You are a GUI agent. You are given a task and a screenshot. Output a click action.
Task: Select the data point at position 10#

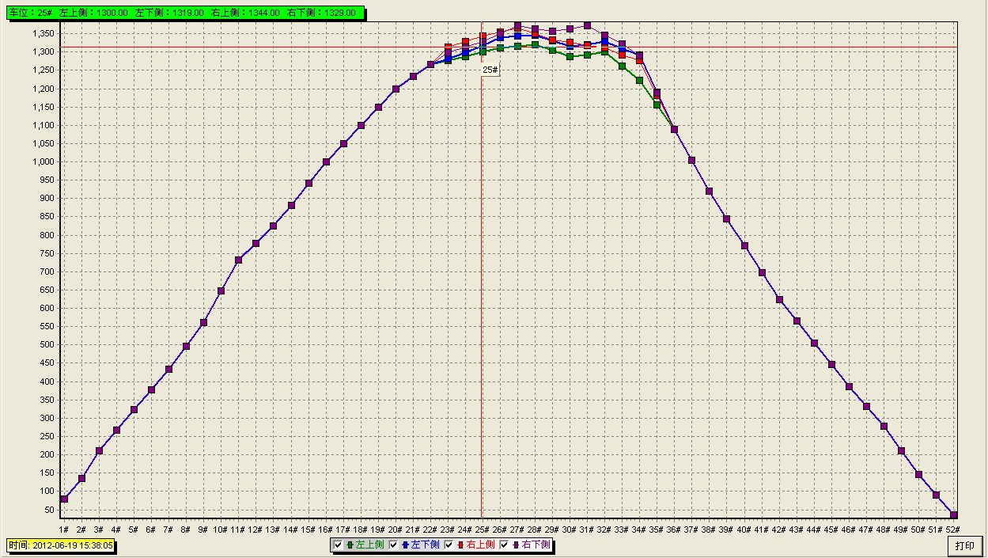click(x=221, y=290)
